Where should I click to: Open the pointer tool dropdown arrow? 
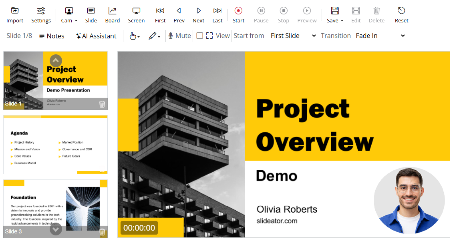[x=139, y=37]
